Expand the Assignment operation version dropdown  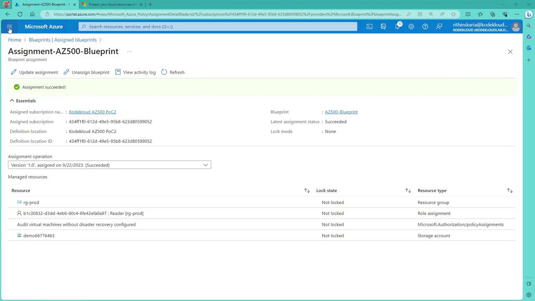click(x=110, y=165)
